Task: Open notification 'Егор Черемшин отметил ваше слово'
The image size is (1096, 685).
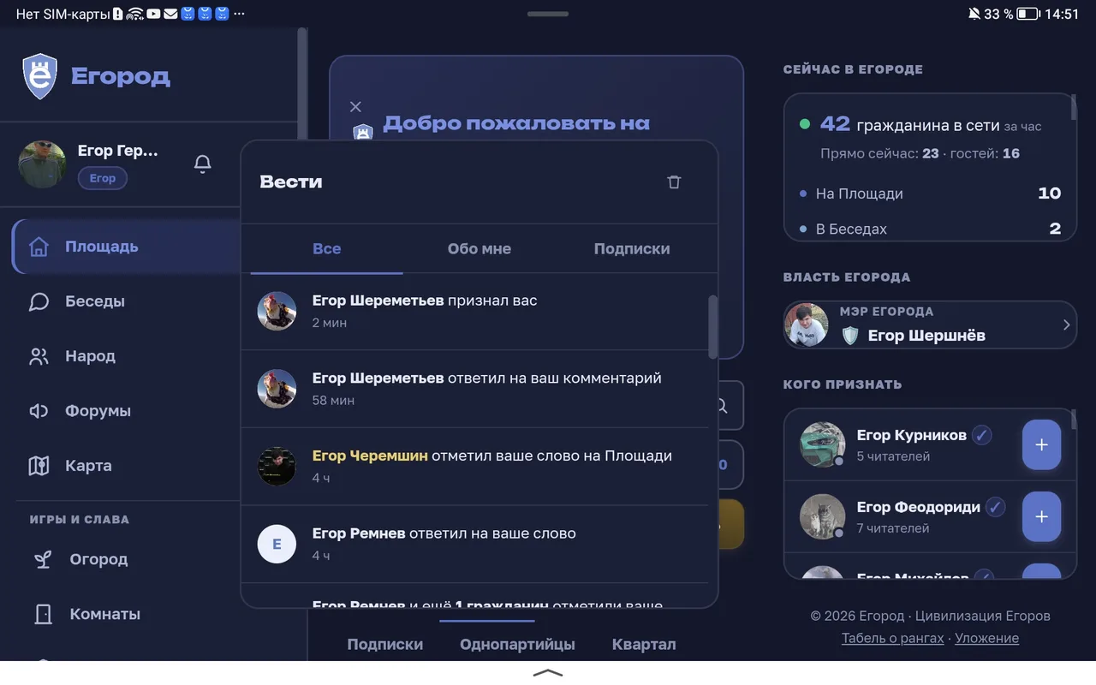Action: click(475, 467)
